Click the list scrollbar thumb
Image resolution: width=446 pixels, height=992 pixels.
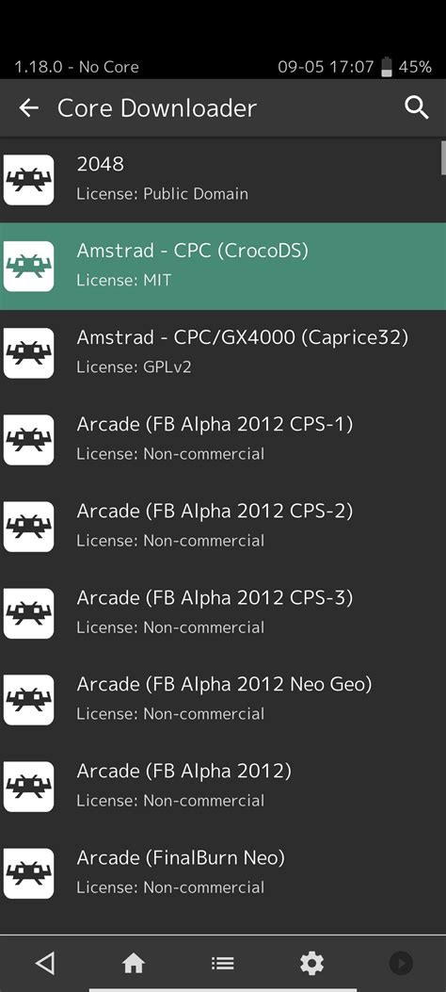[443, 157]
